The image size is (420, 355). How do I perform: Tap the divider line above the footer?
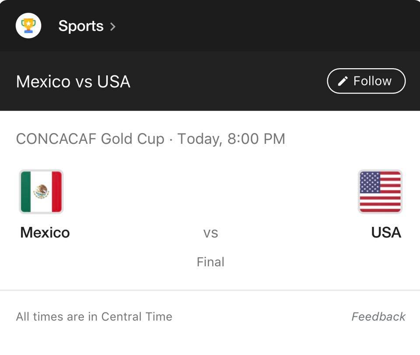coord(210,290)
